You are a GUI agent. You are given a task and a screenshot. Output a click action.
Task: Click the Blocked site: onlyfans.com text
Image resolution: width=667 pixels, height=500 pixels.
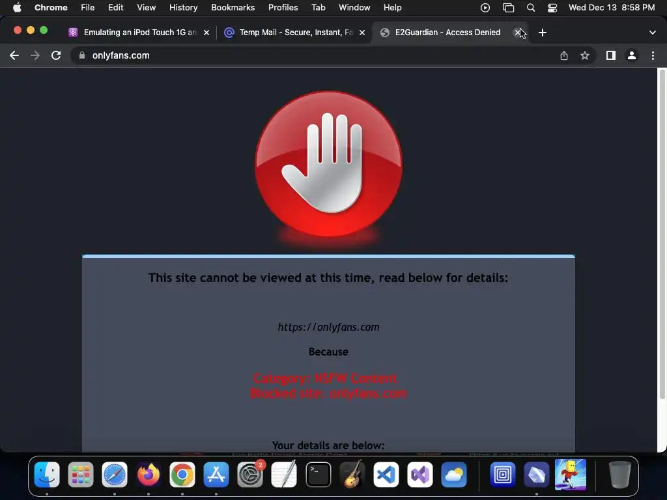pyautogui.click(x=328, y=393)
